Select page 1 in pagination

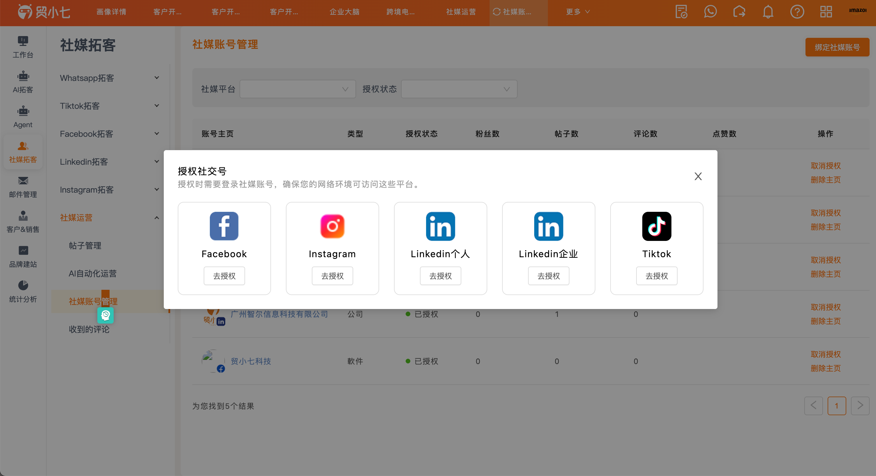[x=837, y=406]
